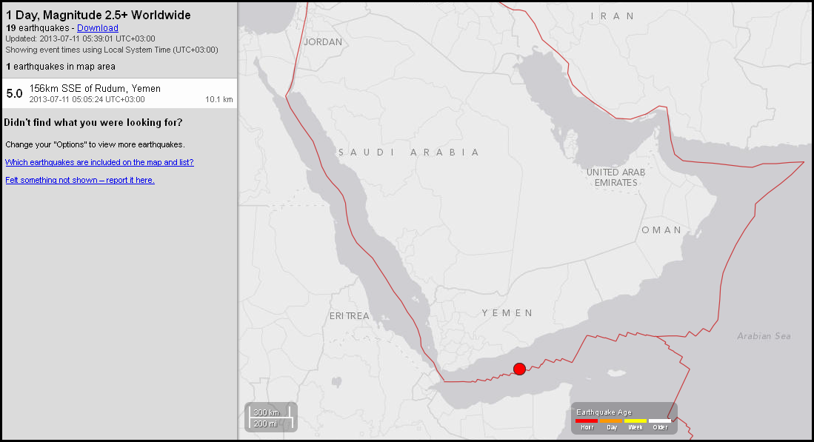Click the ERITREA map label
Screen dimensions: 814x442
[350, 315]
